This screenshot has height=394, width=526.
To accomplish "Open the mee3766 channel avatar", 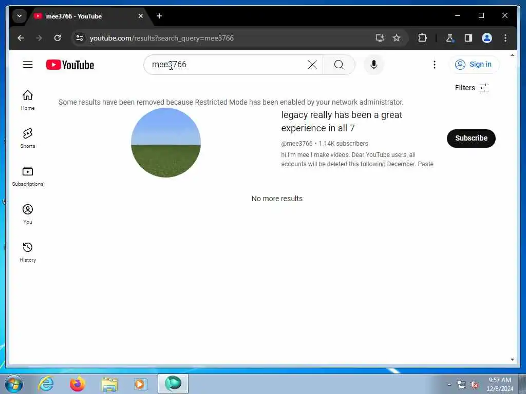I will pyautogui.click(x=166, y=143).
